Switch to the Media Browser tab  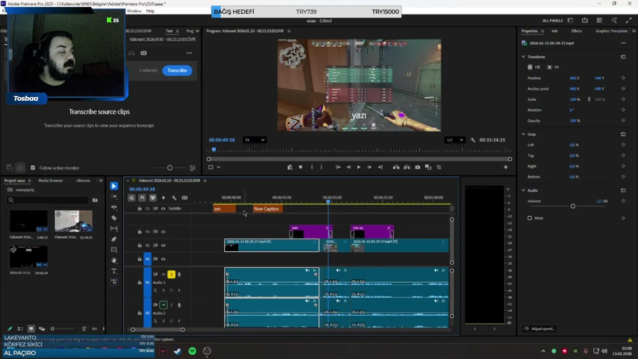[50, 180]
